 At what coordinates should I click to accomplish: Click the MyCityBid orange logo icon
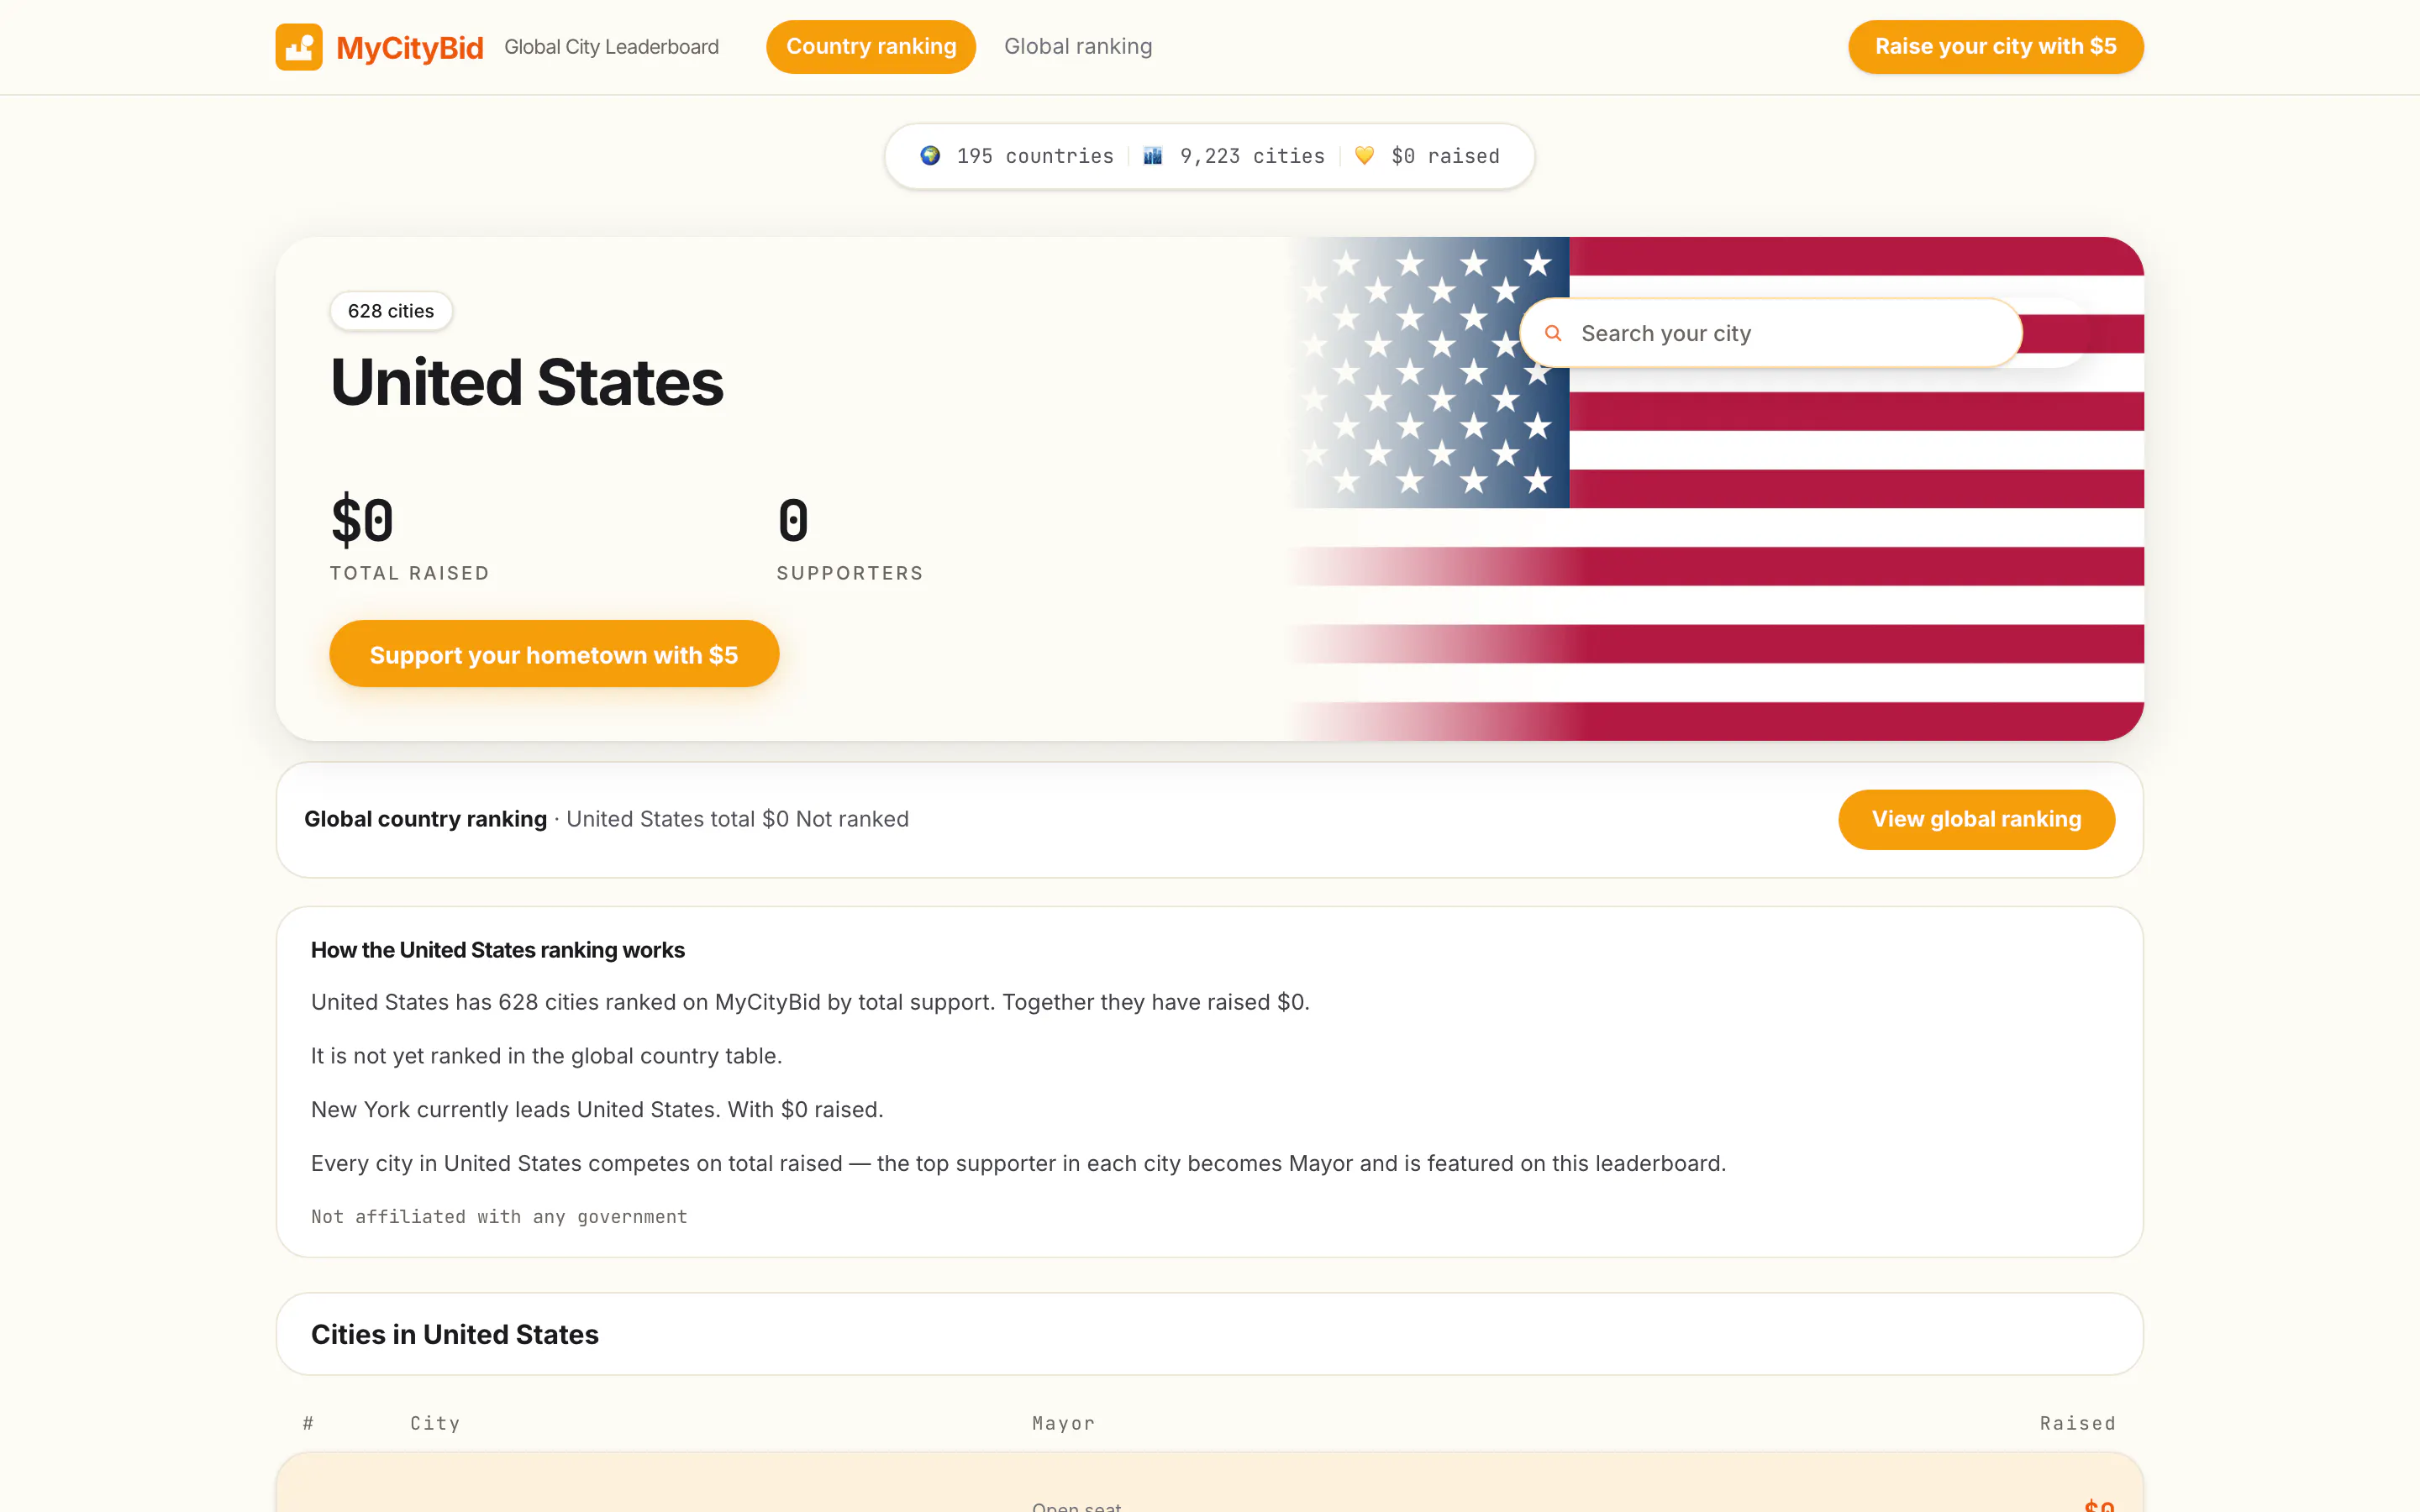(299, 47)
